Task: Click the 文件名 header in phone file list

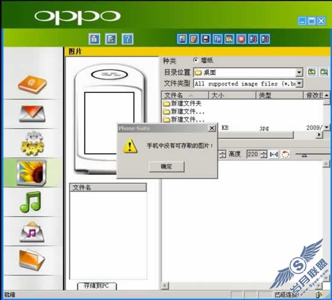Action: coord(108,187)
